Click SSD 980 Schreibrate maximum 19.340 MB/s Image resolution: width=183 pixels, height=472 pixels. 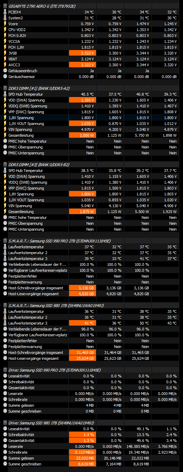tap(139, 452)
